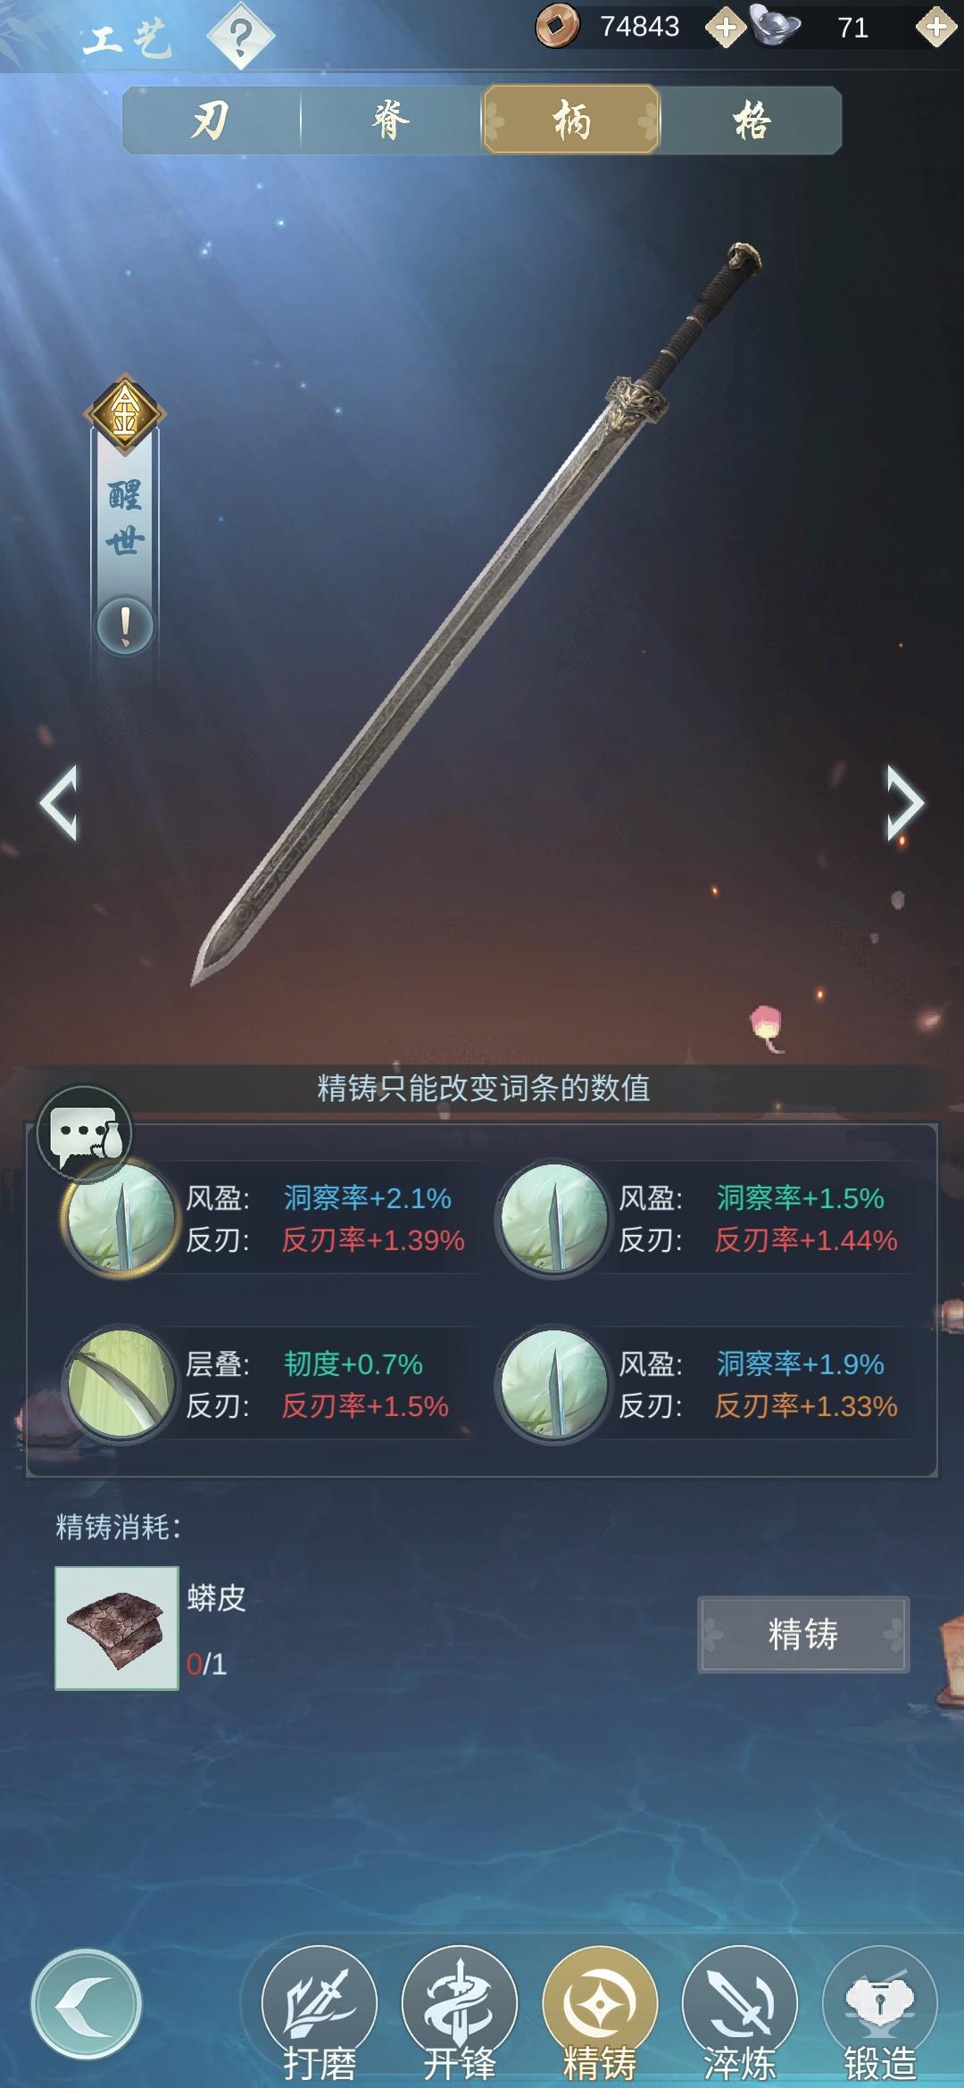
Task: Tap the round back arrow icon
Action: point(87,2005)
